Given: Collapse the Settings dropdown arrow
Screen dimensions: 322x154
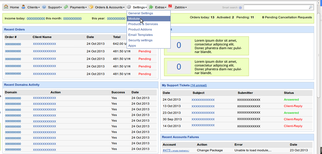Looking at the screenshot, I should [146, 8].
